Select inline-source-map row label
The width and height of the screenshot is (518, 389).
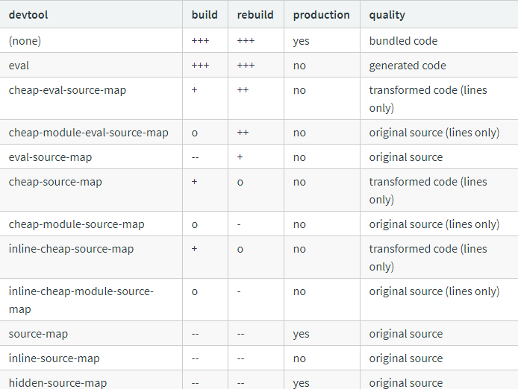tap(54, 358)
